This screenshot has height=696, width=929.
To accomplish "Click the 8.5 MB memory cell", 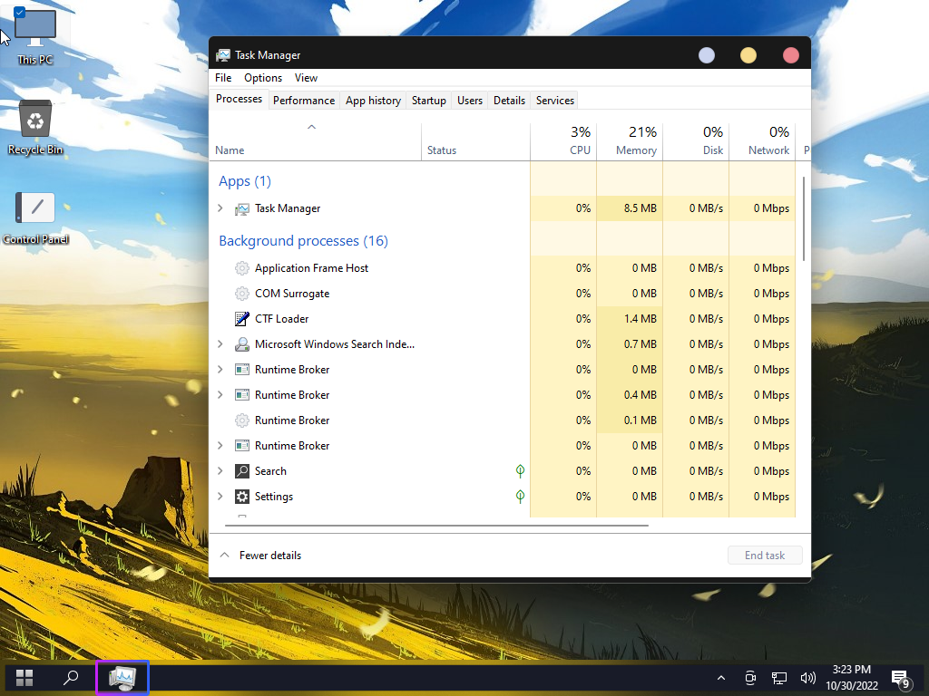I will 630,208.
